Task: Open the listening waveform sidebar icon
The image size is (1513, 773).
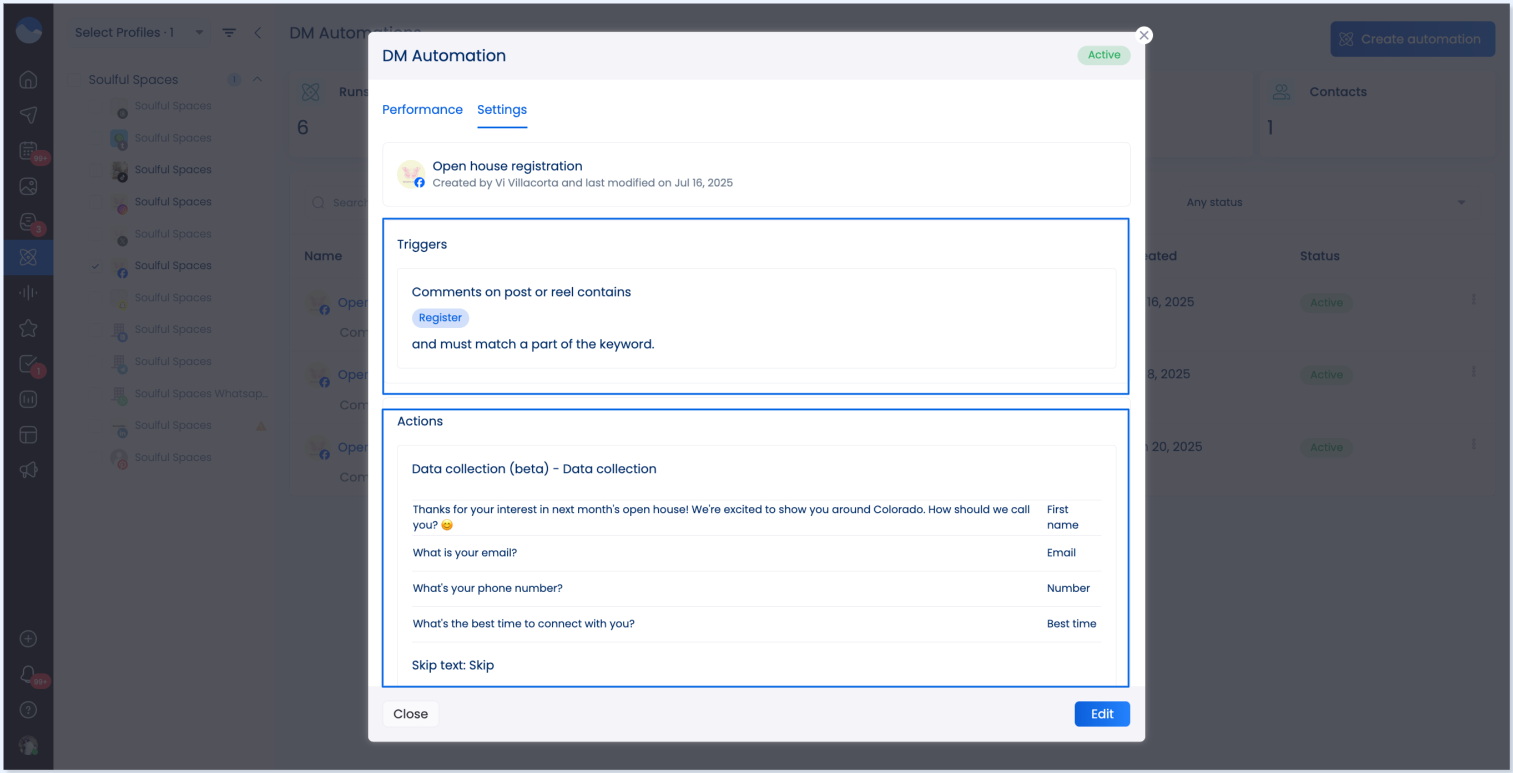Action: 28,292
